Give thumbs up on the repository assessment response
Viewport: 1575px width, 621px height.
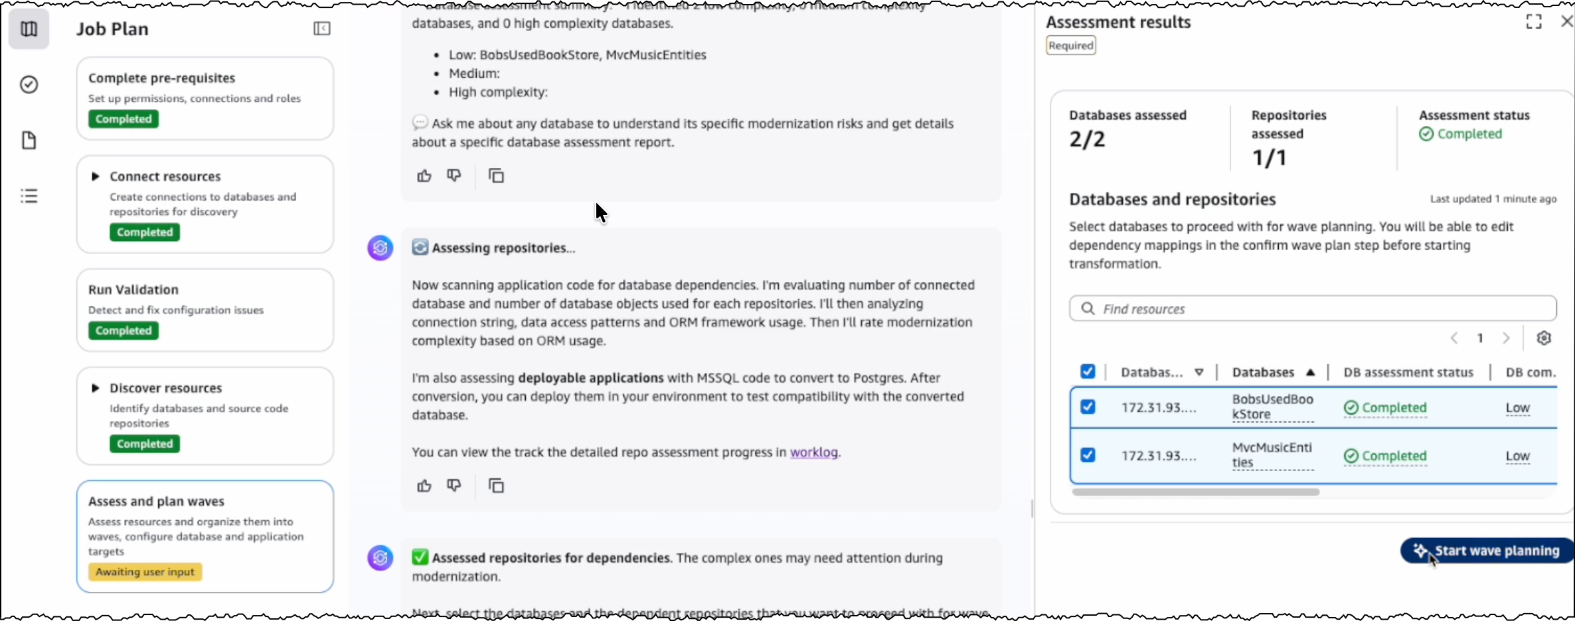[424, 486]
